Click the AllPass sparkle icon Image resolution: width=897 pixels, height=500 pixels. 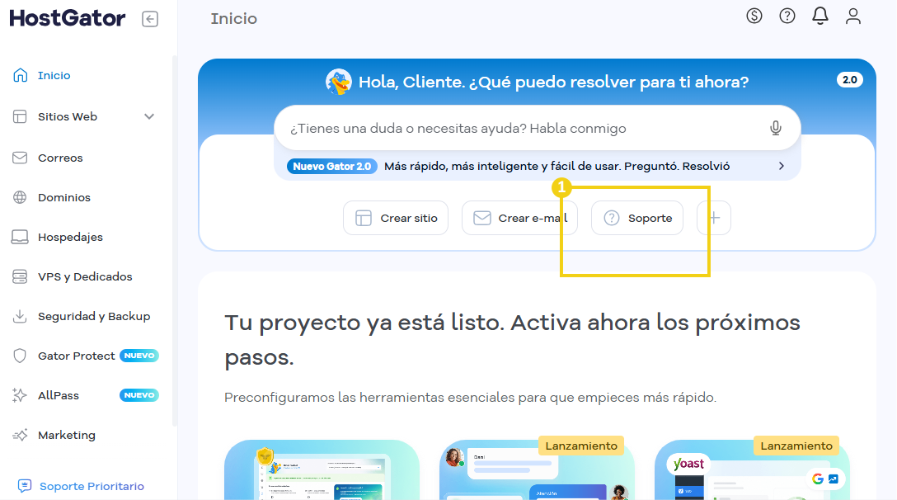click(x=20, y=395)
